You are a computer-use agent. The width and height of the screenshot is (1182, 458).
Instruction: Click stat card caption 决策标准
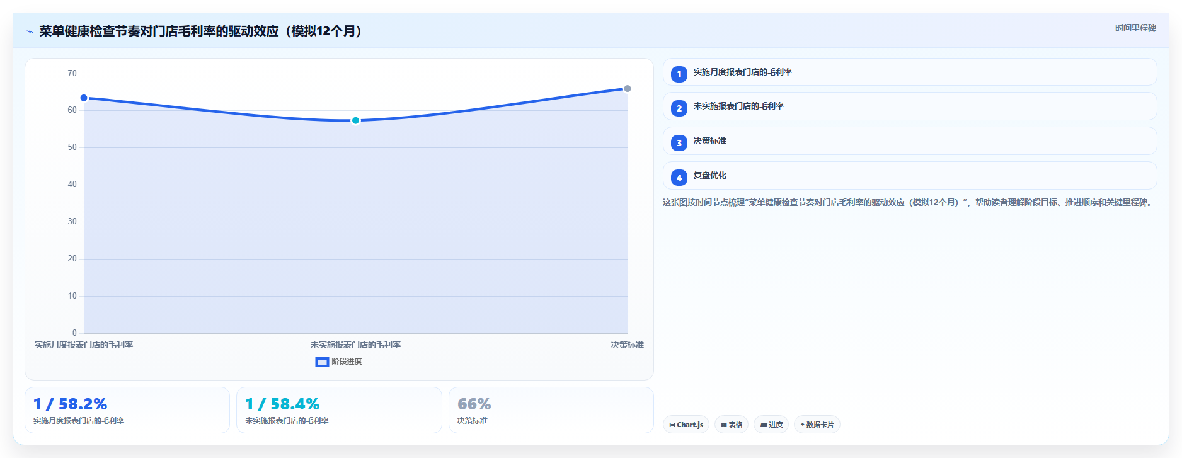[473, 421]
